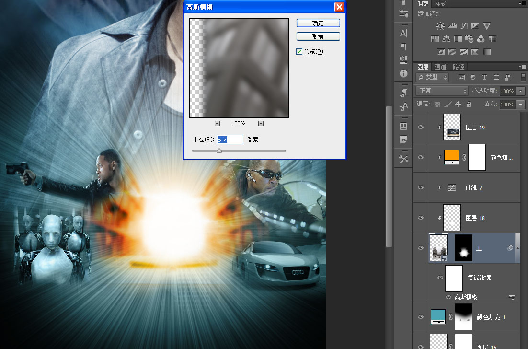Screen dimensions: 528x349
Task: Add a Threshold adjustment layer
Action: [x=464, y=52]
